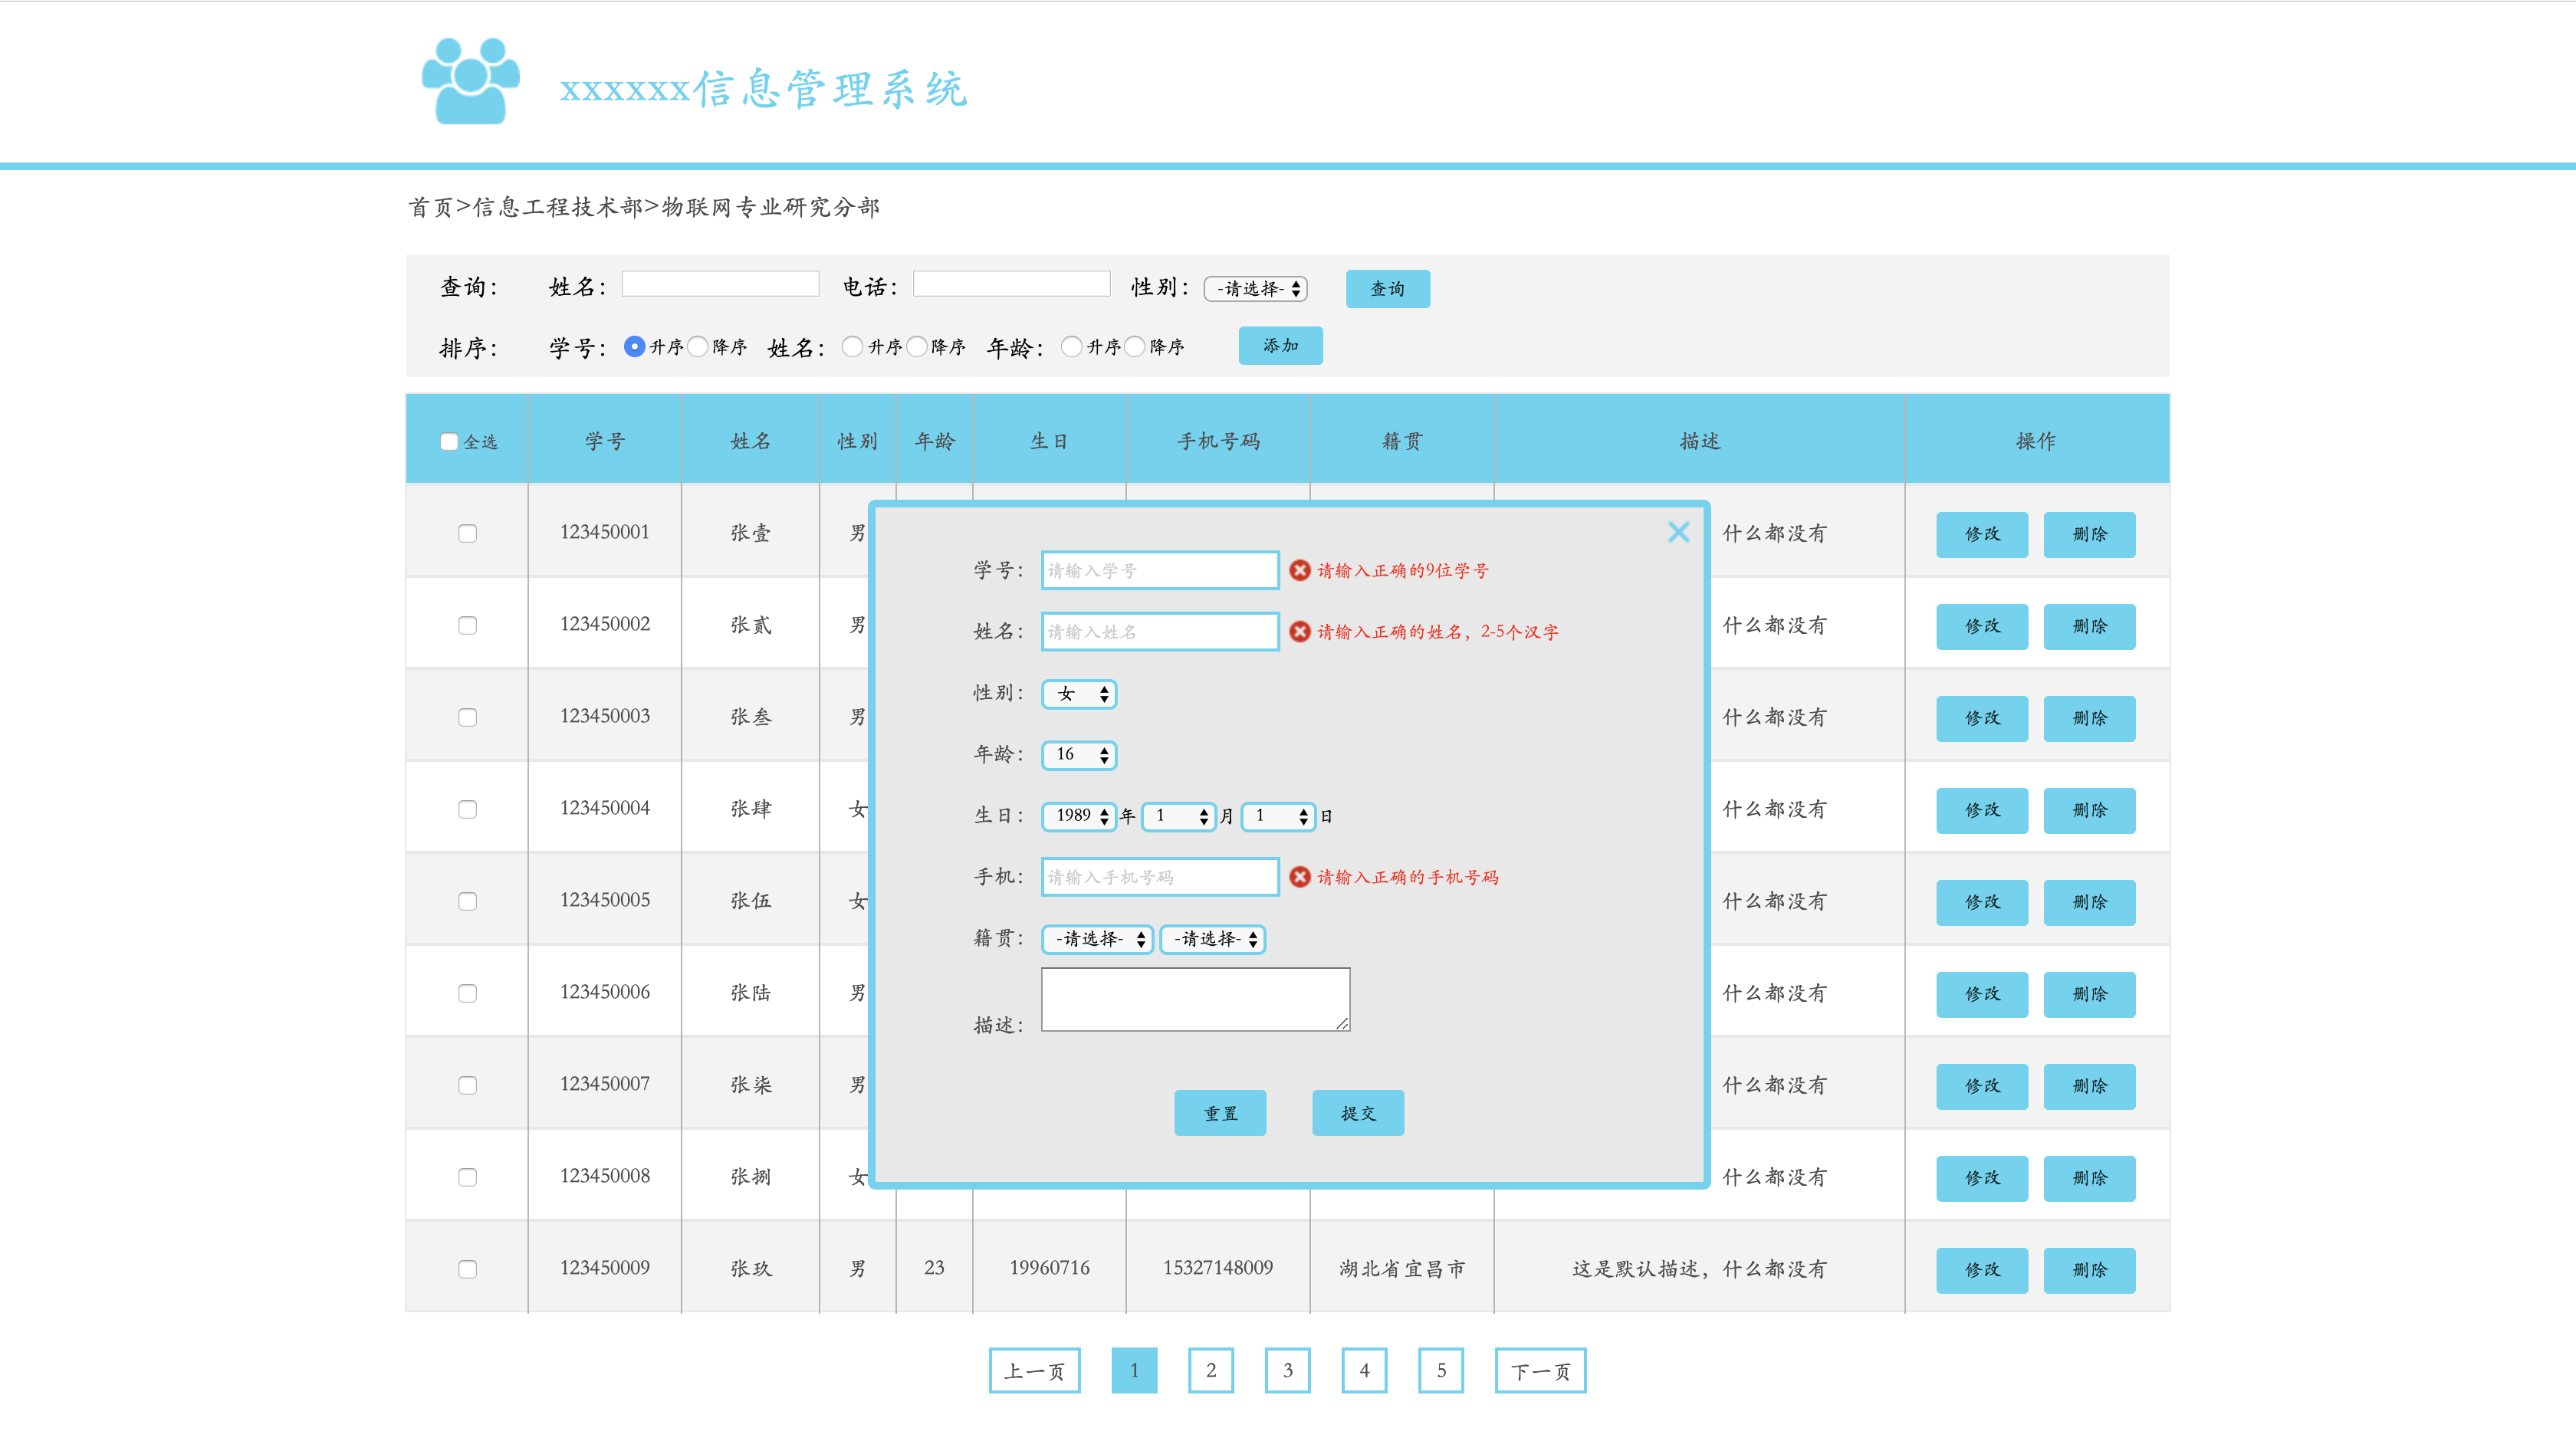Image resolution: width=2576 pixels, height=1441 pixels.
Task: Click the 添加 add button
Action: click(1281, 345)
